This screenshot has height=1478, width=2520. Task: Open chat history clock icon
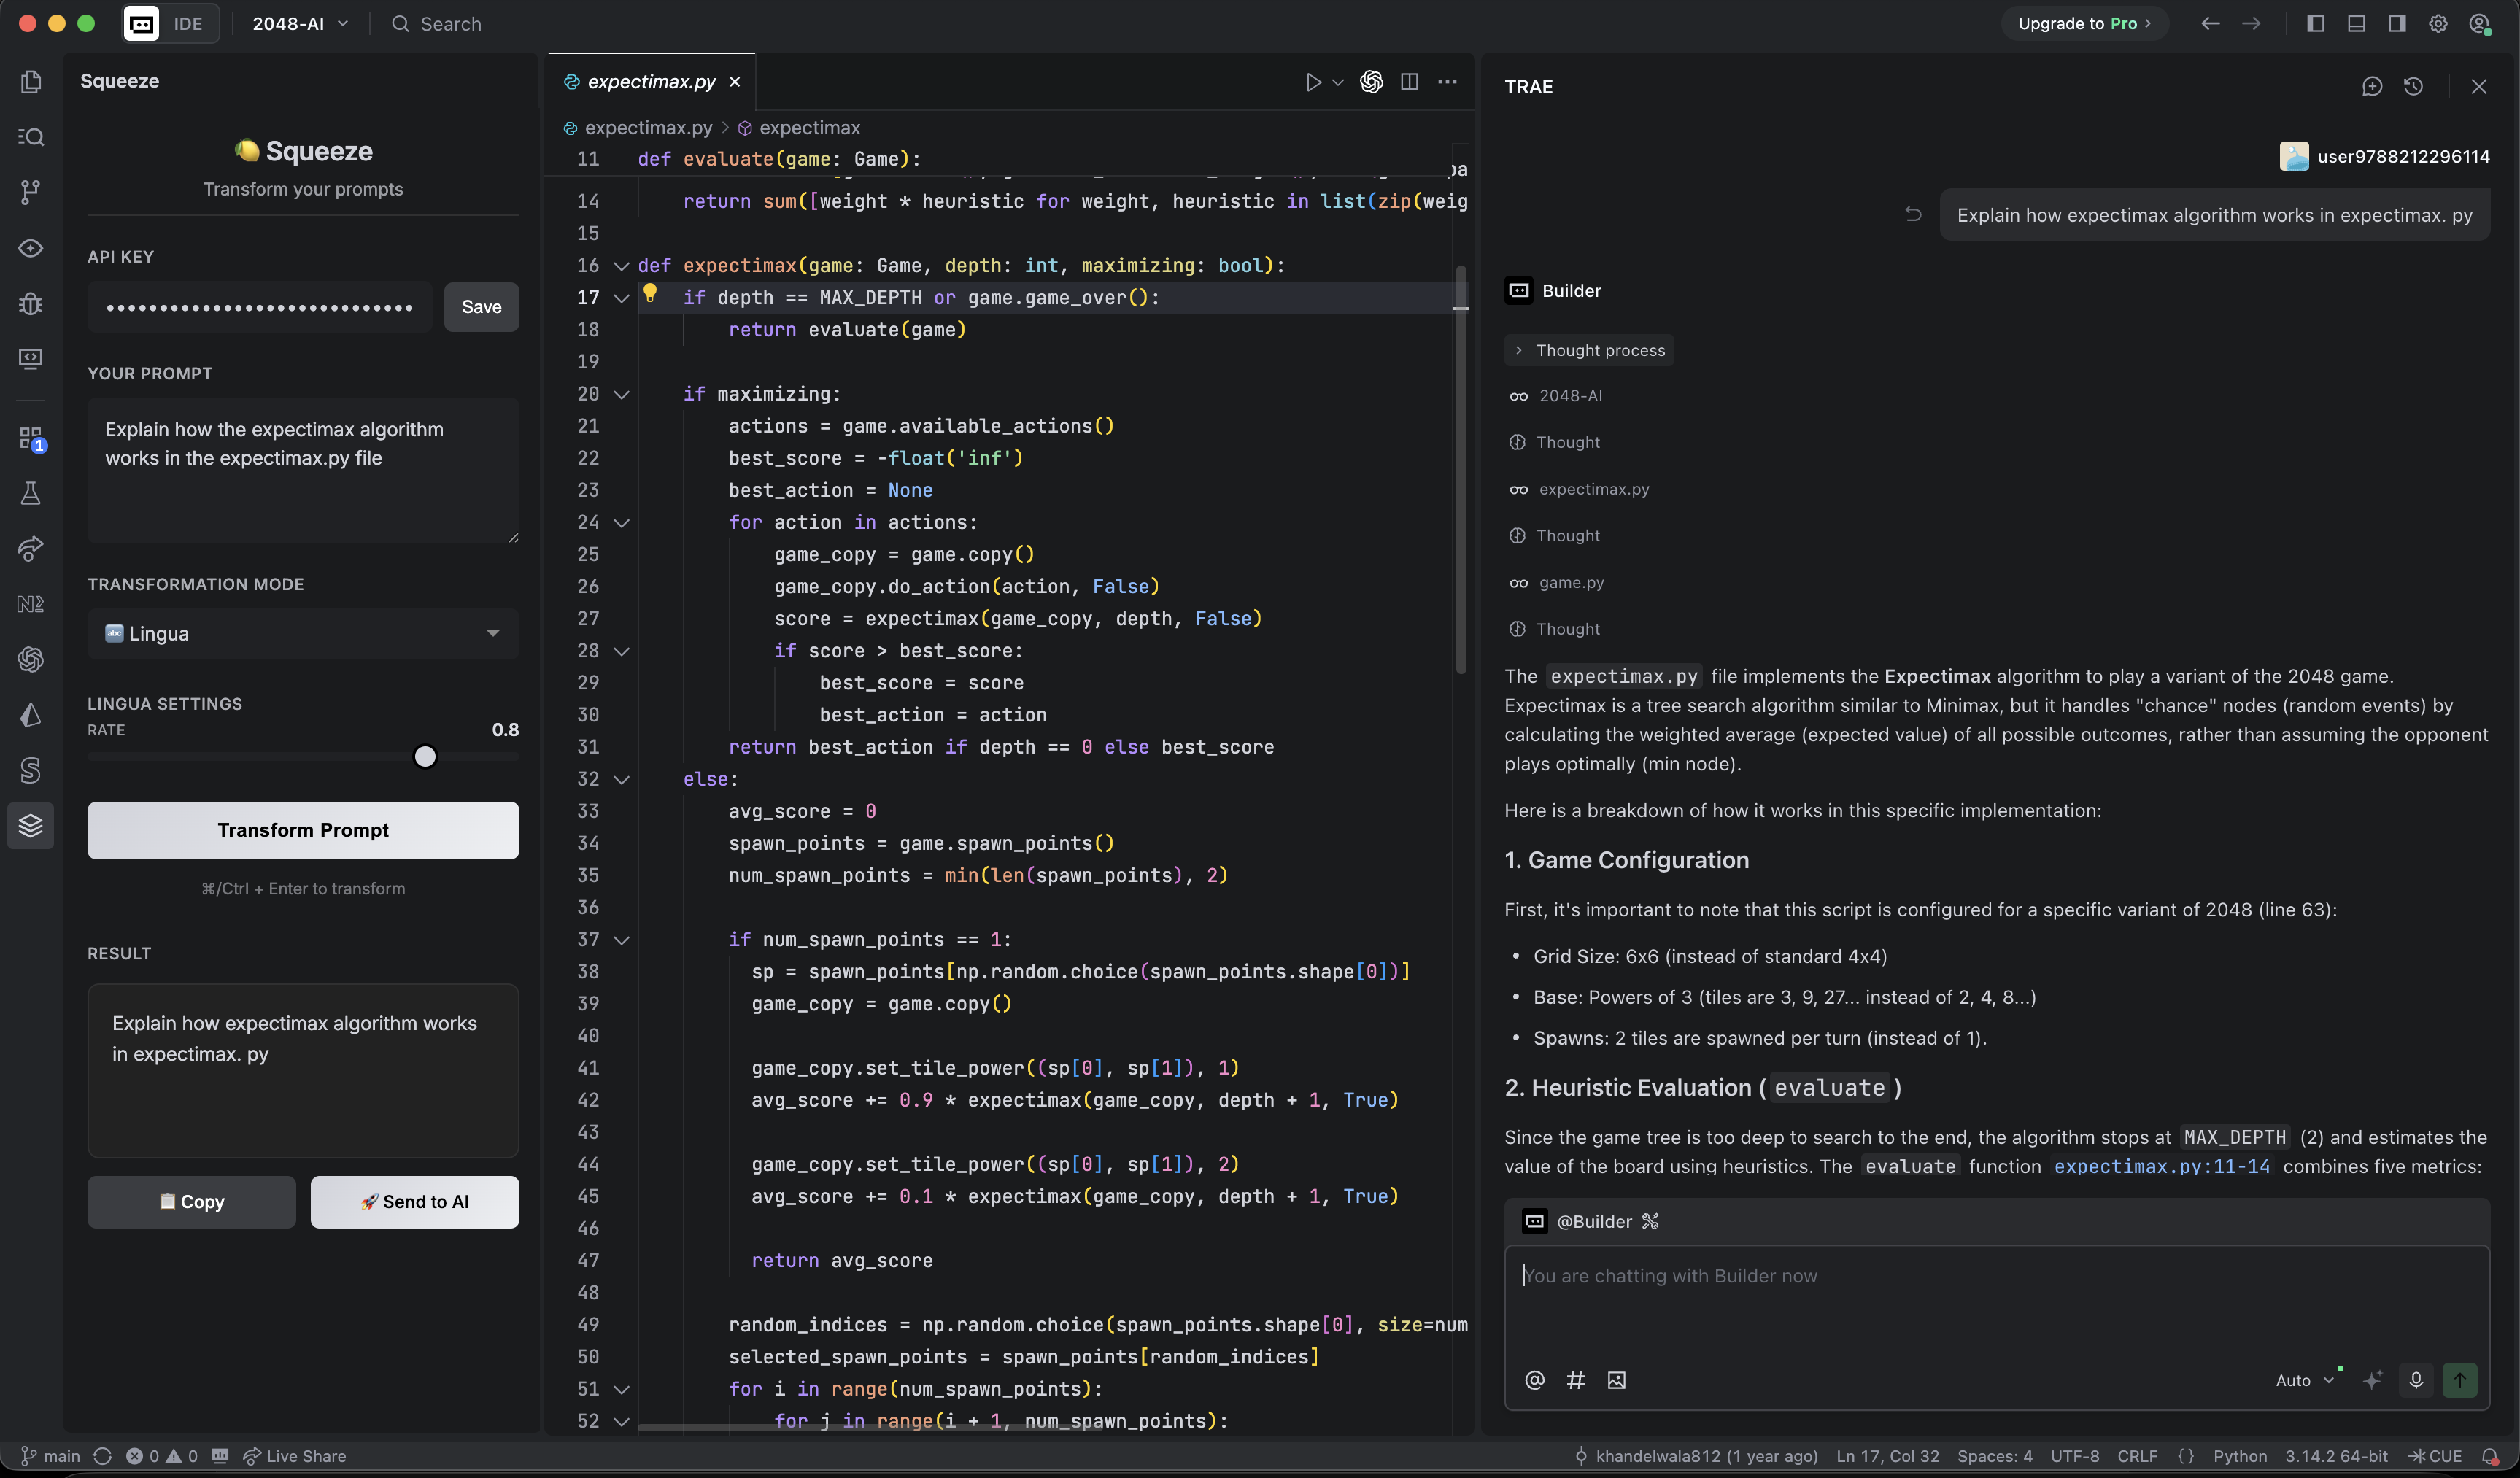(x=2413, y=87)
